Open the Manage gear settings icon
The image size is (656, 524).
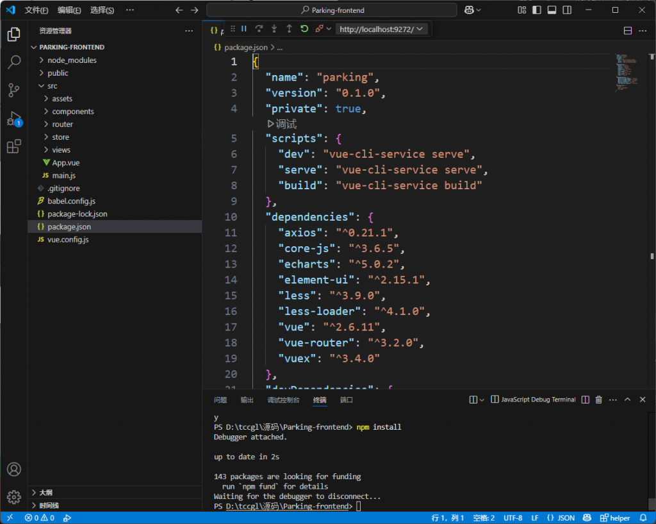(x=14, y=497)
